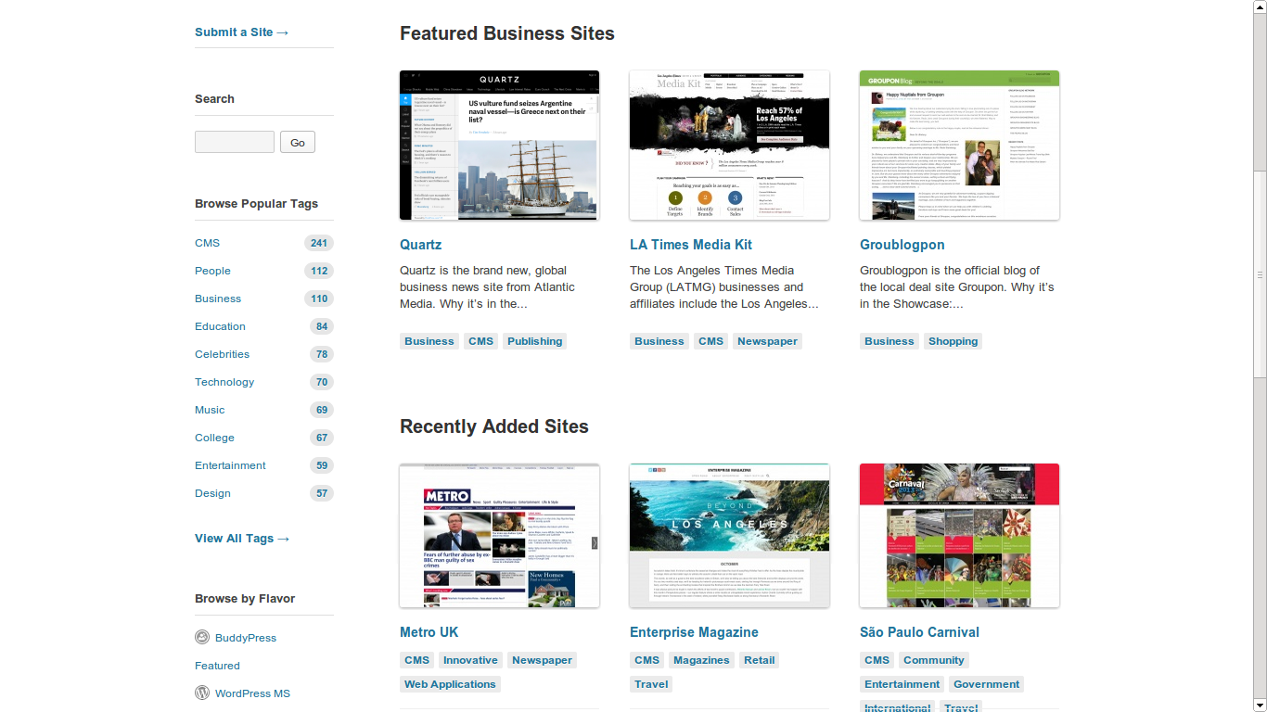
Task: Open the View All Tags link
Action: point(242,538)
